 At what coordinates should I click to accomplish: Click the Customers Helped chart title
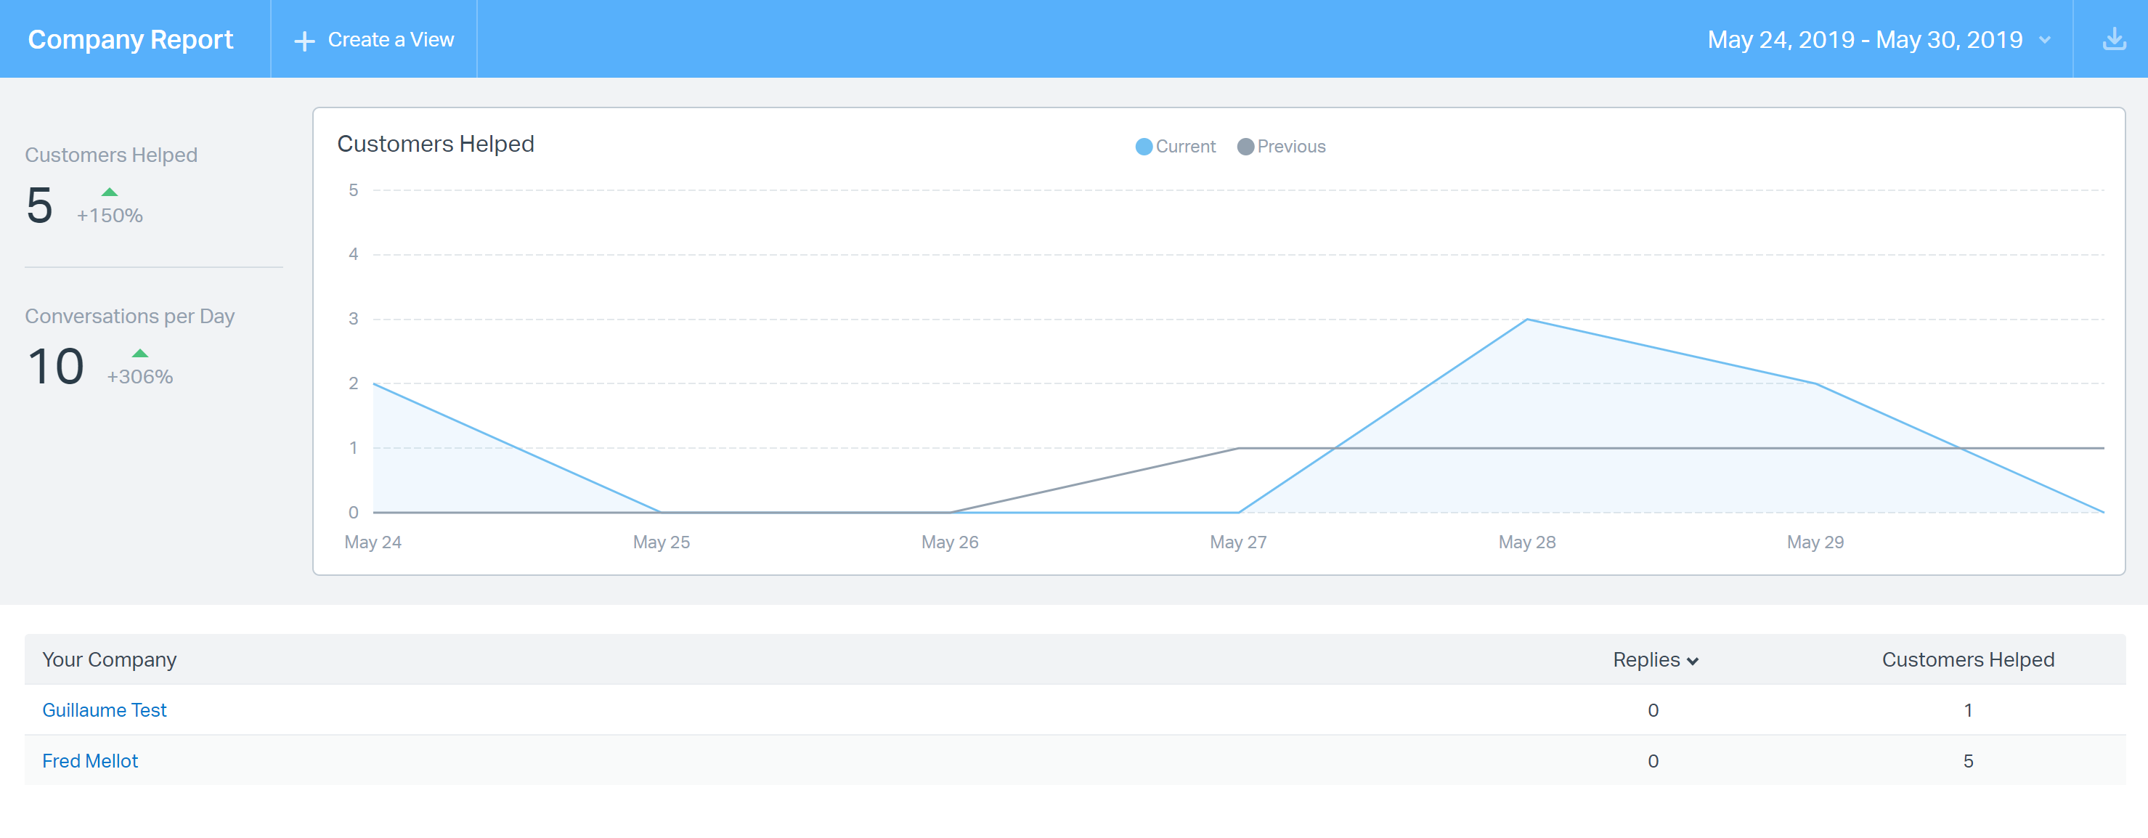point(435,145)
